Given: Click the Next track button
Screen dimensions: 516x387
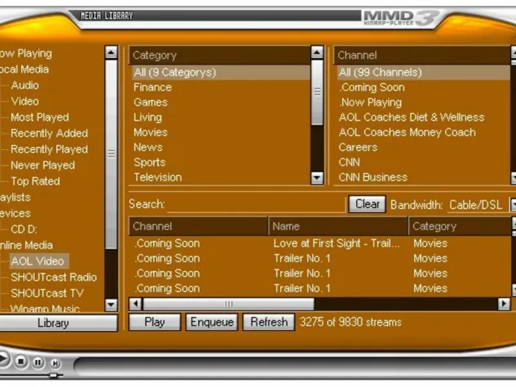Looking at the screenshot, I should click(55, 363).
